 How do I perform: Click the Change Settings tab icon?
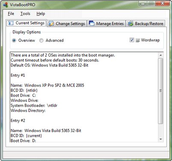pyautogui.click(x=51, y=23)
